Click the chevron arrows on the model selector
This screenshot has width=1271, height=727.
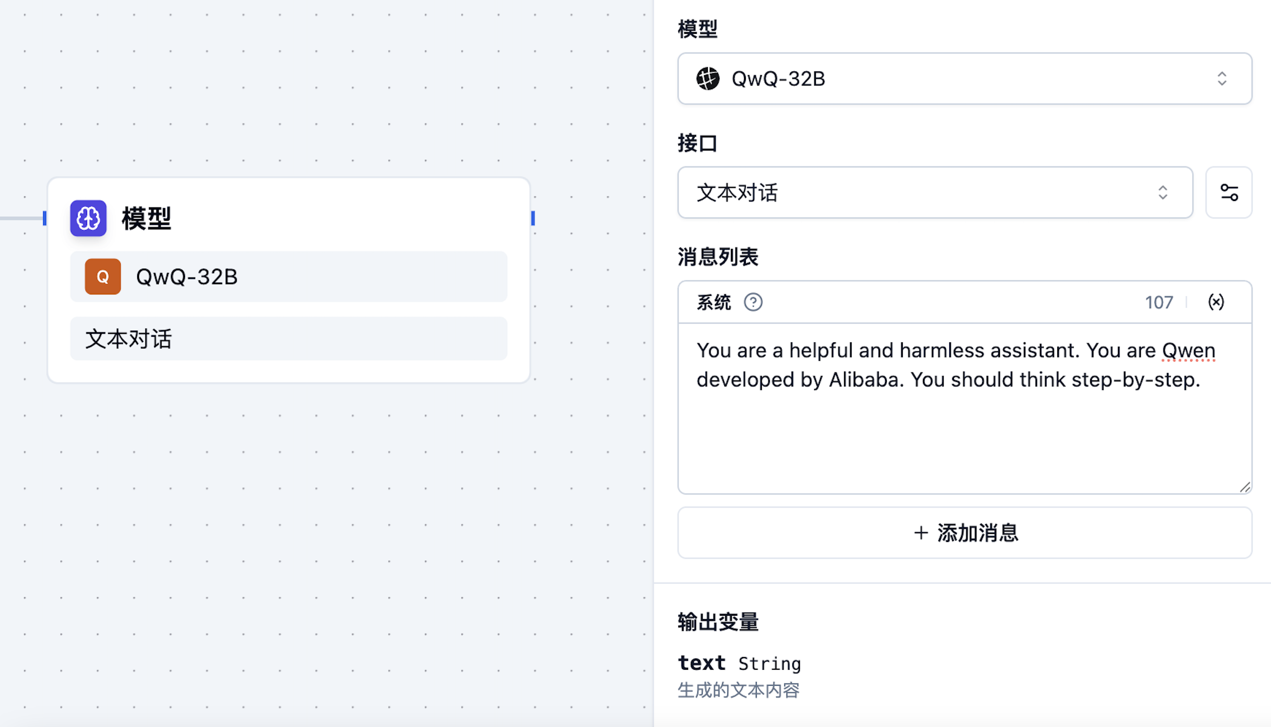(x=1222, y=78)
